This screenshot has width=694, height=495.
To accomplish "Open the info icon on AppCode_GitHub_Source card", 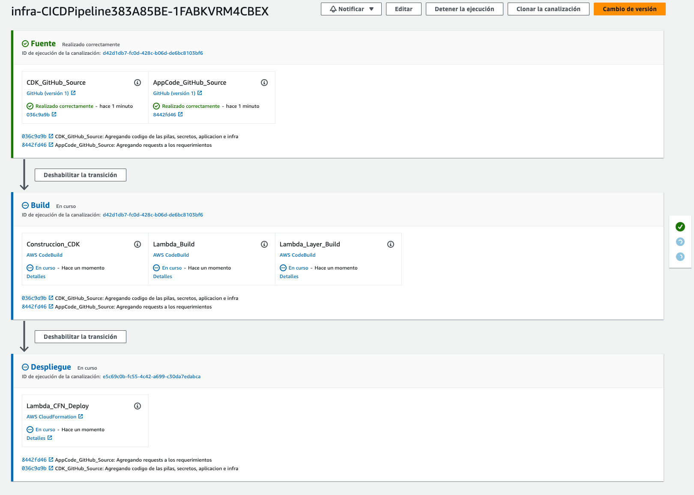I will 264,82.
